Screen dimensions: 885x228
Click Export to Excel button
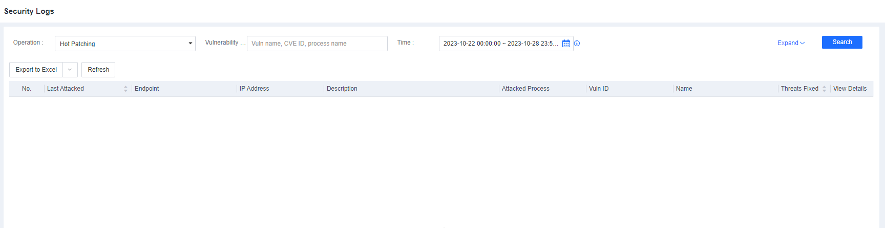click(x=36, y=70)
